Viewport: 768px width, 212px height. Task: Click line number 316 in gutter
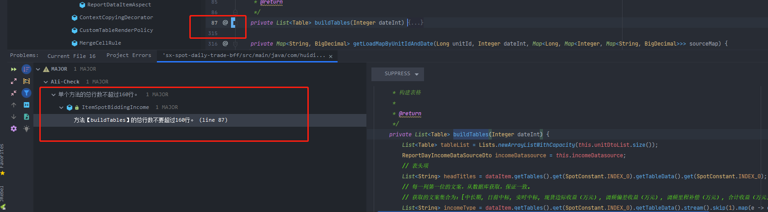(213, 44)
